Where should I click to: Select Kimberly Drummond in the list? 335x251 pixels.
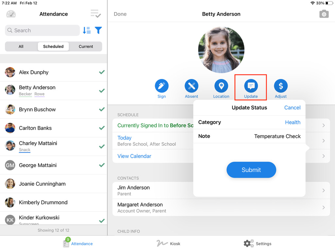(53, 202)
